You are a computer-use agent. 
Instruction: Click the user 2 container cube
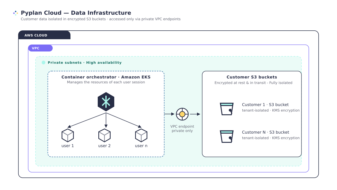pos(104,135)
